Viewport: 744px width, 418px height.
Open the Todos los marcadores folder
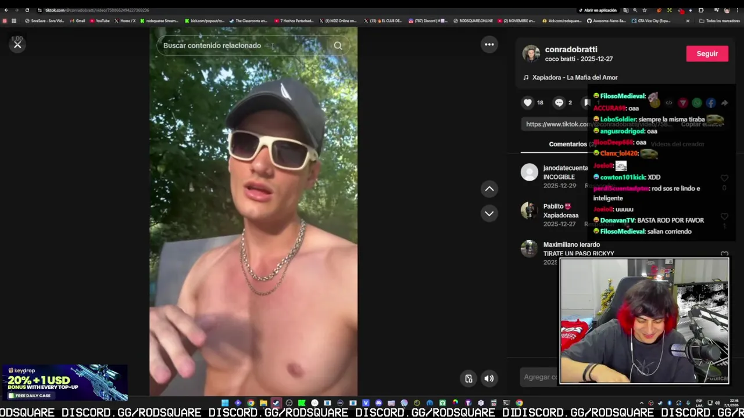720,21
